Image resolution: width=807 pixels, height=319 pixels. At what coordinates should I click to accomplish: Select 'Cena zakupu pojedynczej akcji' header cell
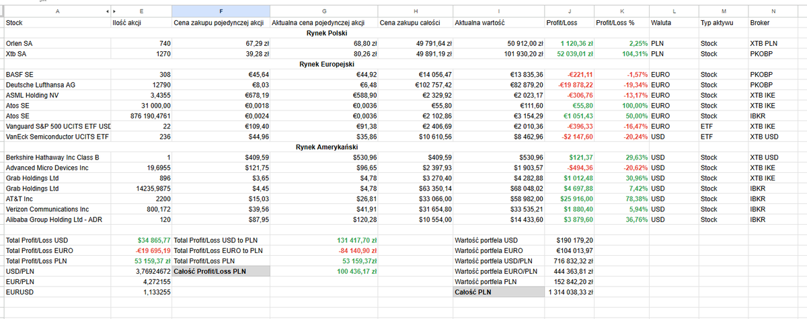click(221, 22)
